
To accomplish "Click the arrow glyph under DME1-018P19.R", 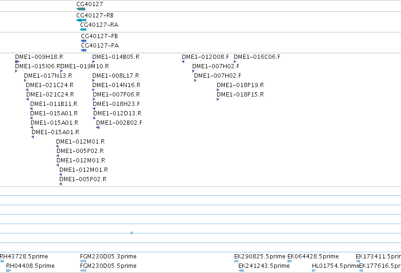I will pyautogui.click(x=218, y=90).
